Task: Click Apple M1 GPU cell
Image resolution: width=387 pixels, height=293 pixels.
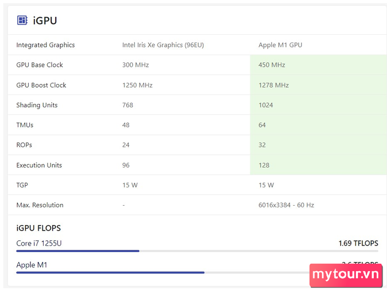Action: 280,45
